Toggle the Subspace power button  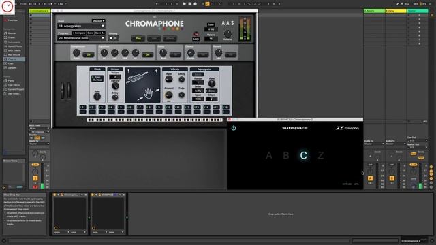pyautogui.click(x=234, y=128)
